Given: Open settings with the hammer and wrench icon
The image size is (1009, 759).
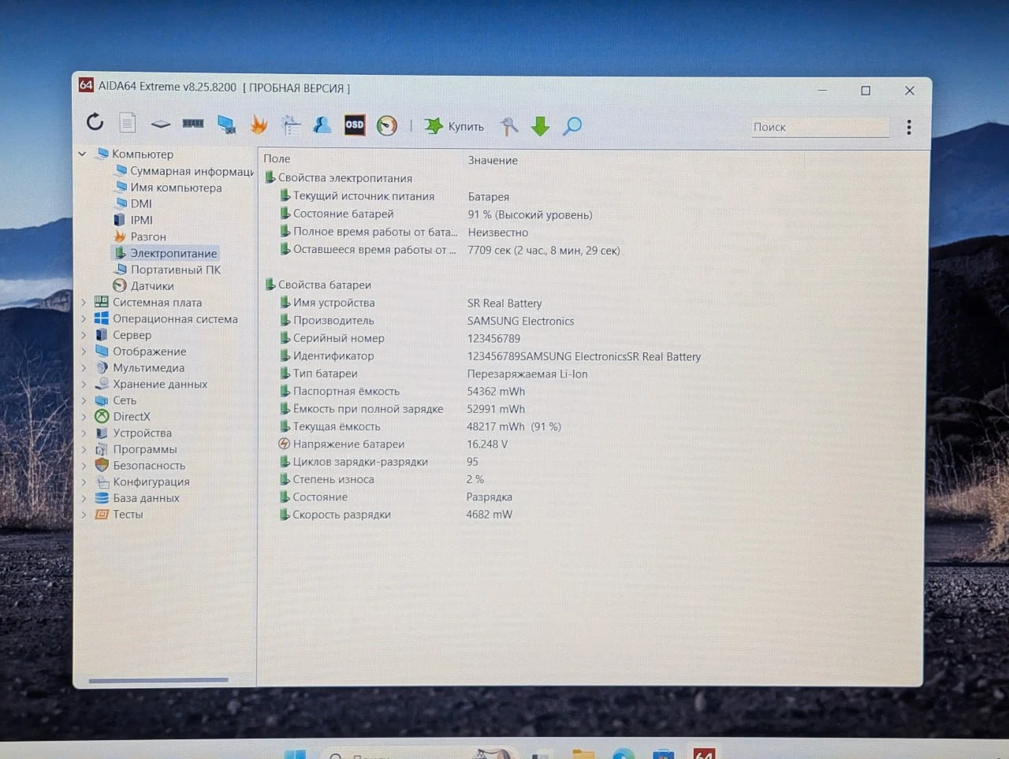Looking at the screenshot, I should pos(509,126).
